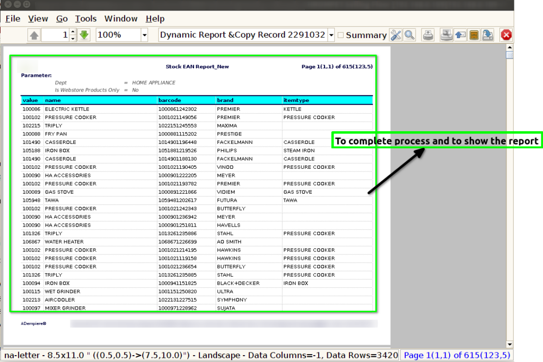Click the 'ADempiere' footer text

pyautogui.click(x=33, y=323)
